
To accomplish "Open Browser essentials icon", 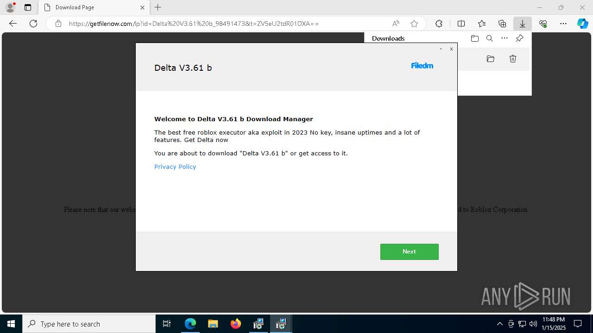I will click(543, 24).
